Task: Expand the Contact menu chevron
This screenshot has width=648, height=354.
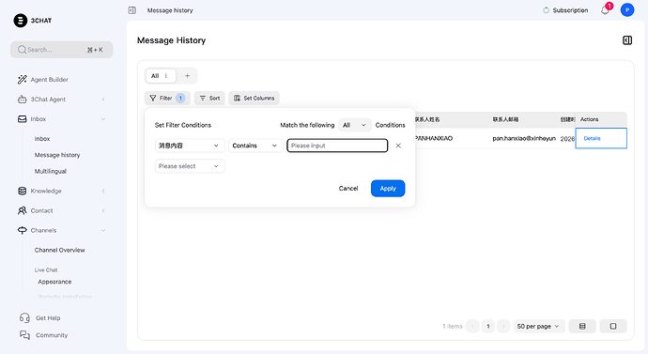Action: pyautogui.click(x=103, y=210)
